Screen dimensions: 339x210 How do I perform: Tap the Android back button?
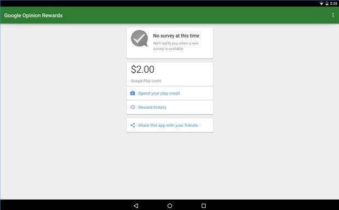136,206
